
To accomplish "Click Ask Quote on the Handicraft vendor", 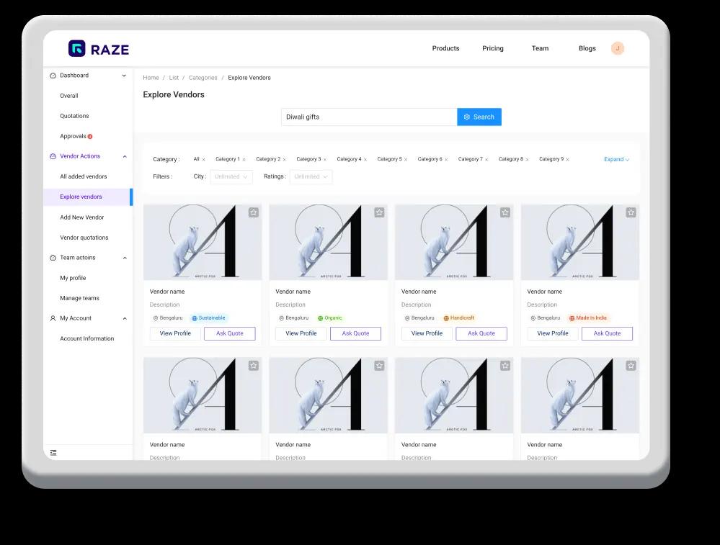I will click(x=481, y=333).
